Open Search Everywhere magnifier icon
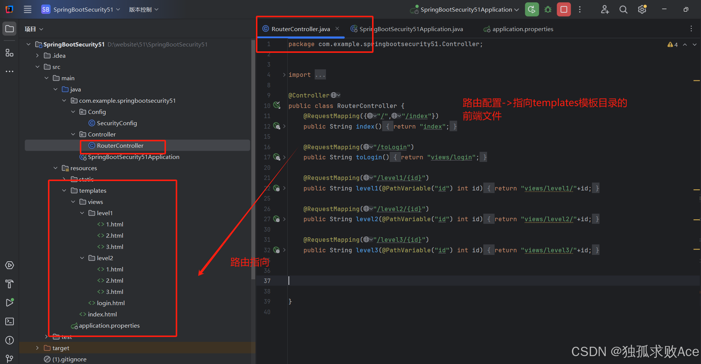This screenshot has height=364, width=701. [x=623, y=9]
